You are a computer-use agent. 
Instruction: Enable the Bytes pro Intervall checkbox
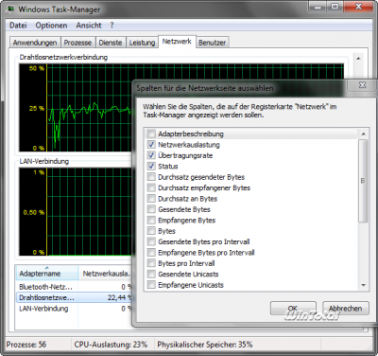click(x=151, y=263)
